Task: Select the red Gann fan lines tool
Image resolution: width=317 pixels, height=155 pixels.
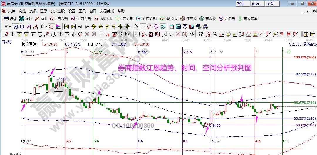Action: pos(144,34)
